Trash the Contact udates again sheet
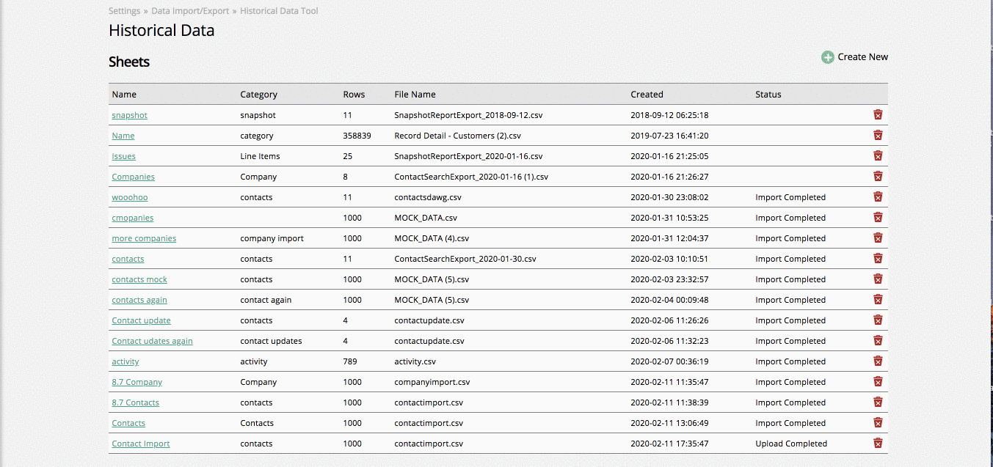This screenshot has height=467, width=993. click(x=878, y=341)
